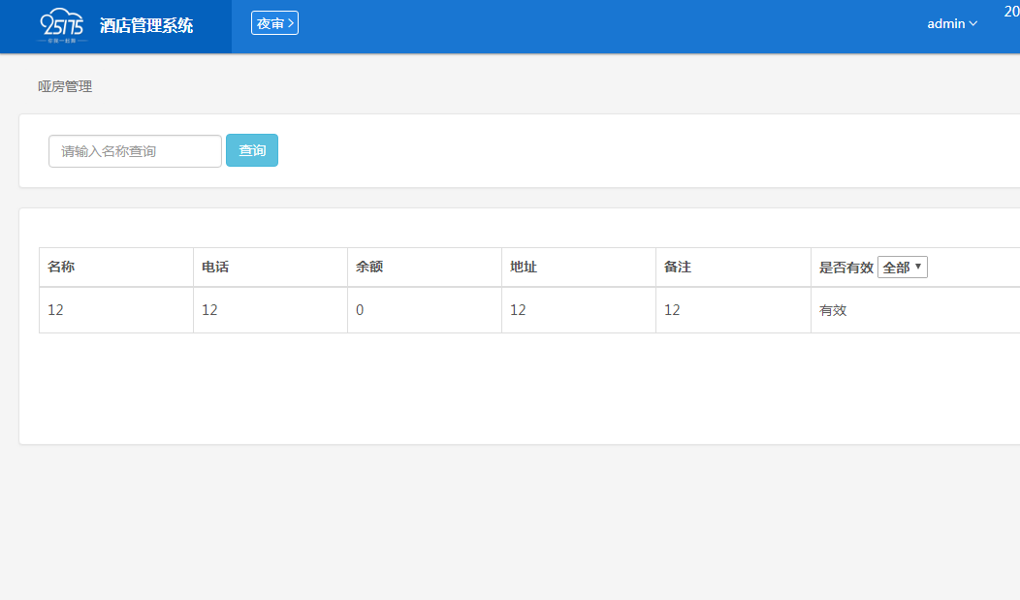
Task: Select the 备注 cell in the first row
Action: click(672, 310)
